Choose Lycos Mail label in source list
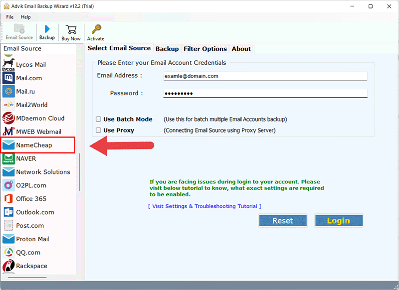Image resolution: width=399 pixels, height=290 pixels. [31, 65]
